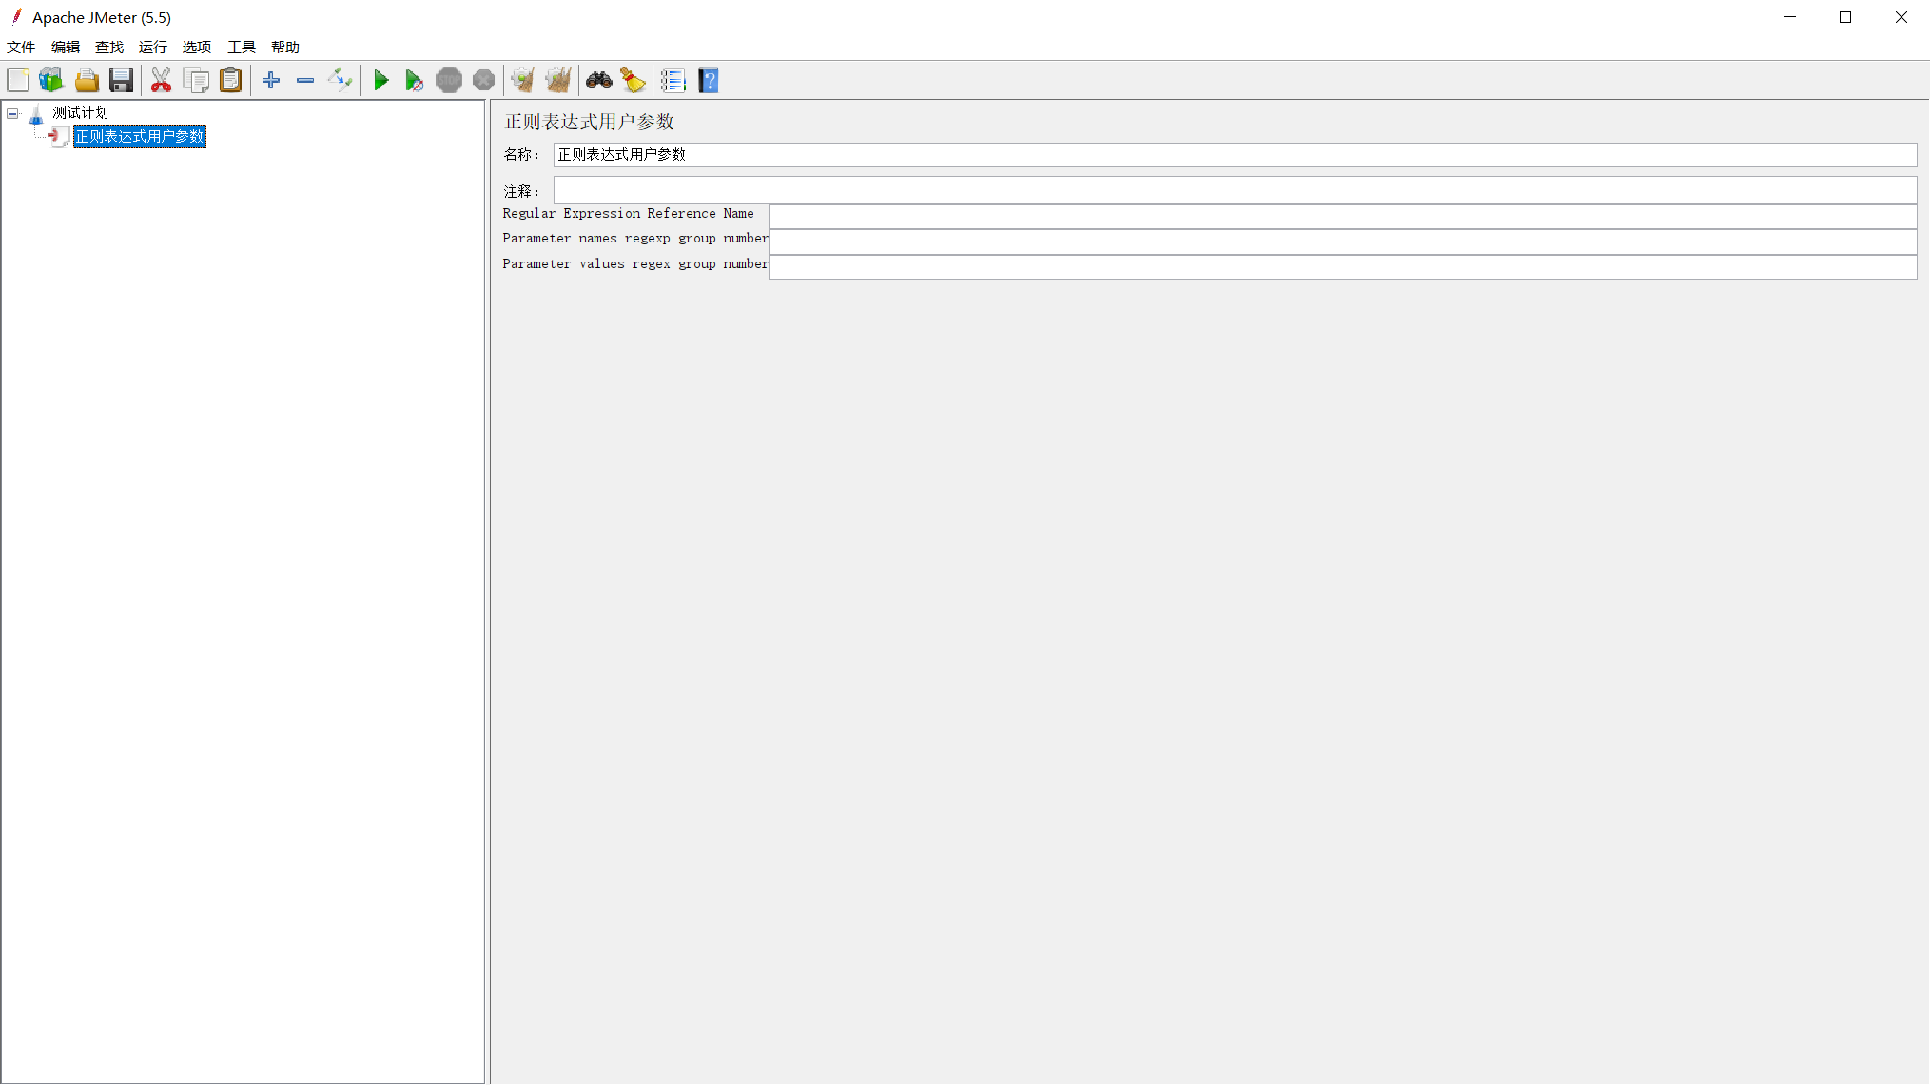
Task: Open the Function helper list icon
Action: 673,81
